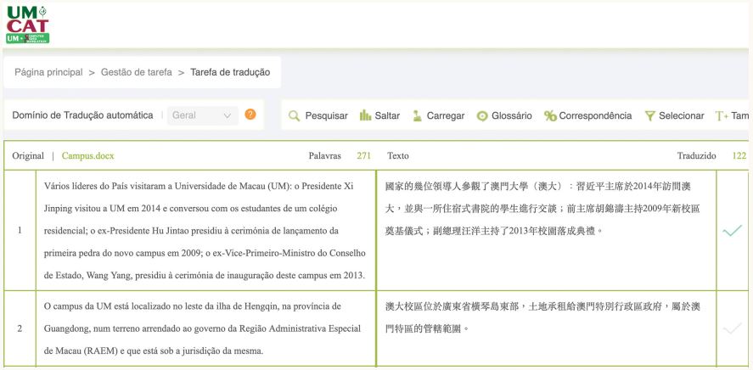Open the Glossário tool icon
Screen dimensions: 753x370
482,116
